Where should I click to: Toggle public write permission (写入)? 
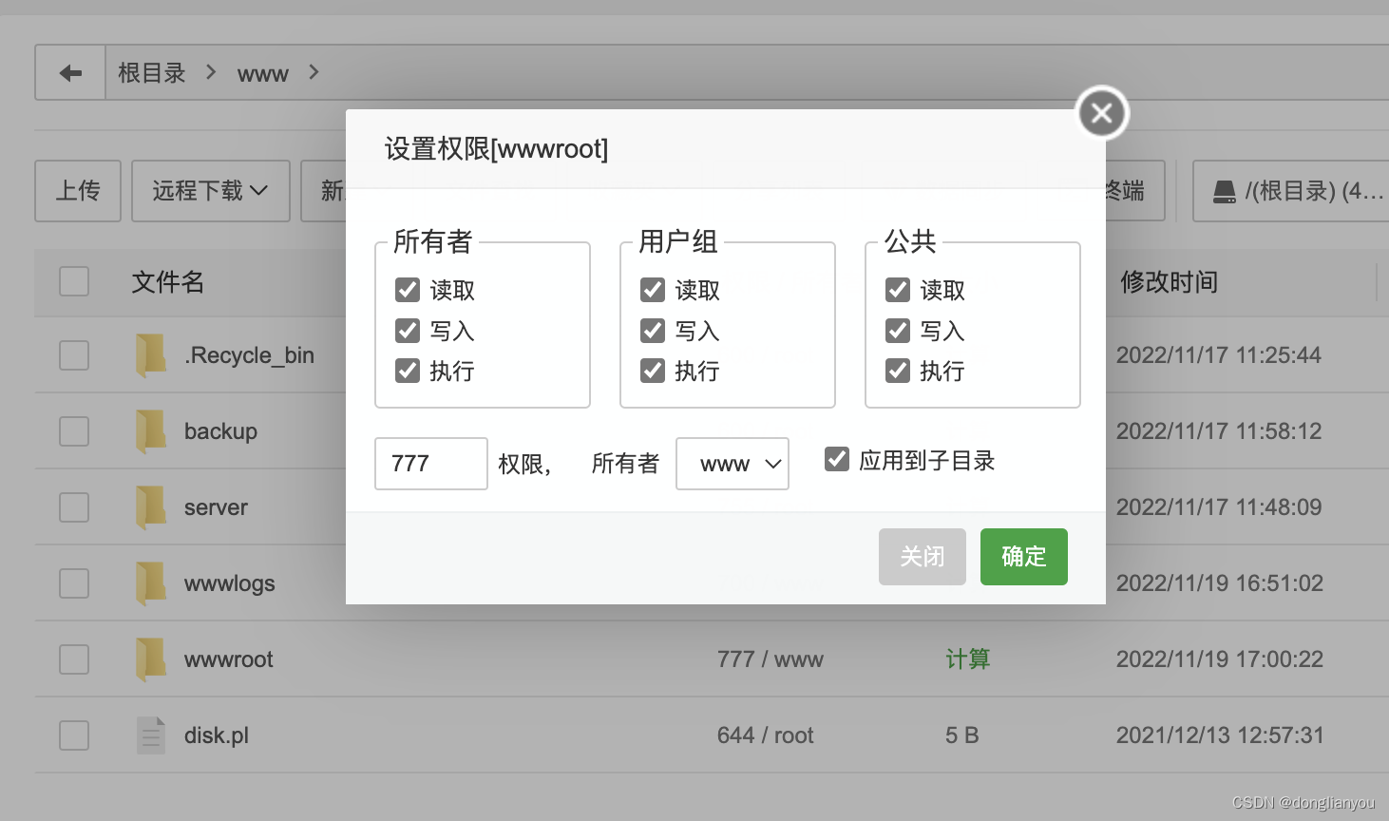point(898,331)
